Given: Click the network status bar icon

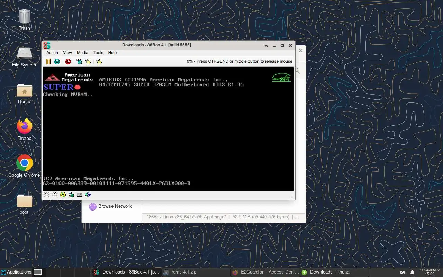Looking at the screenshot, I should point(71,195).
